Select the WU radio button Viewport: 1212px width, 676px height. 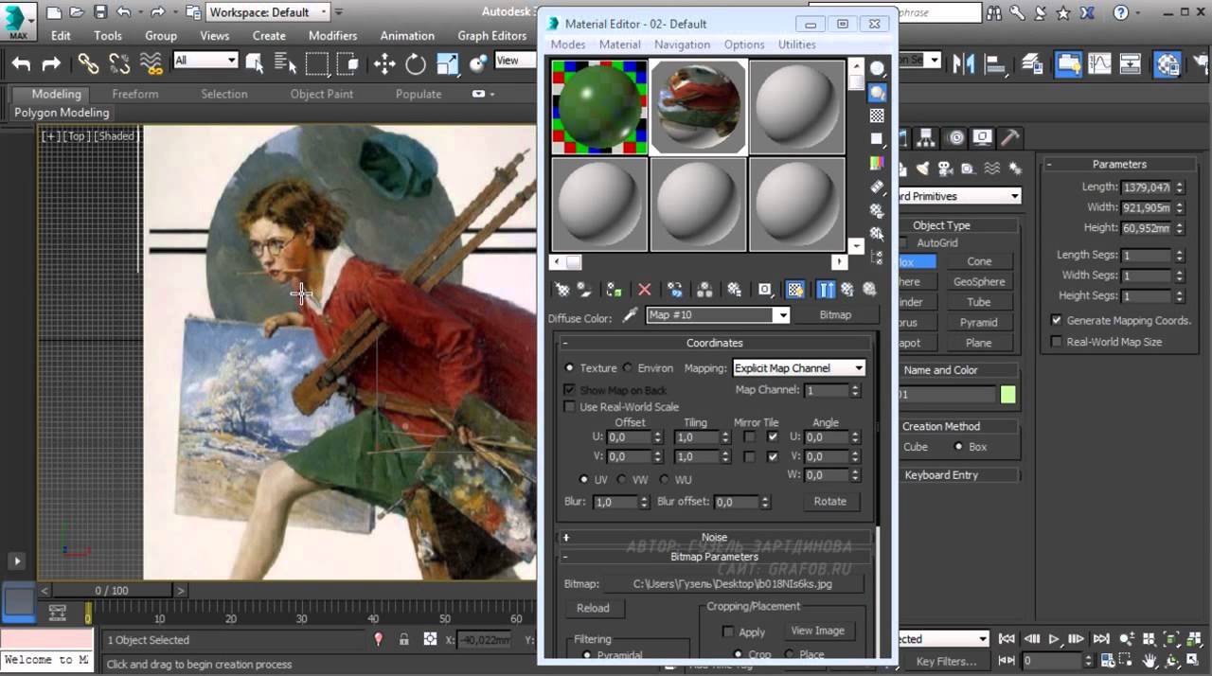665,480
